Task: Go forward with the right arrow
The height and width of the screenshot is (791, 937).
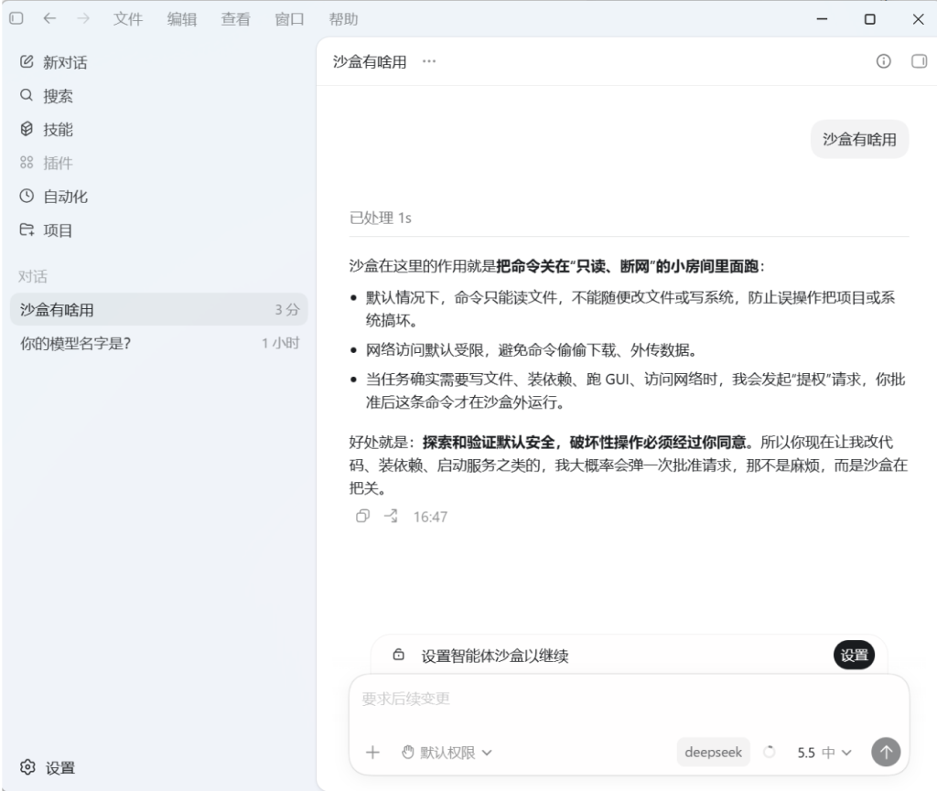Action: tap(83, 18)
